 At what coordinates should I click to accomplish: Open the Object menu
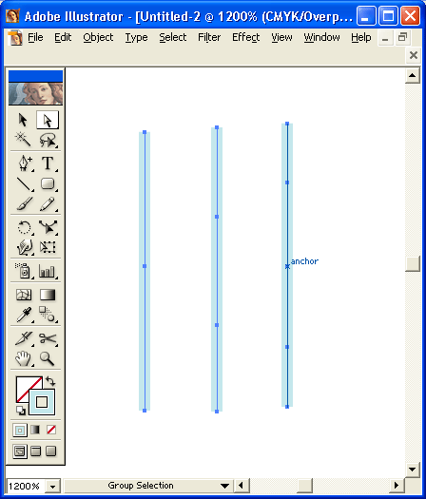point(98,38)
